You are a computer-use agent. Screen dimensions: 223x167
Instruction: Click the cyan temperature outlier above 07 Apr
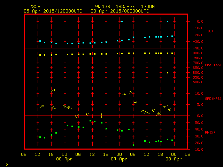[x=122, y=22]
